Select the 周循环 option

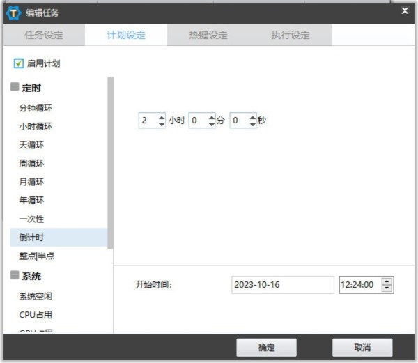tap(31, 164)
